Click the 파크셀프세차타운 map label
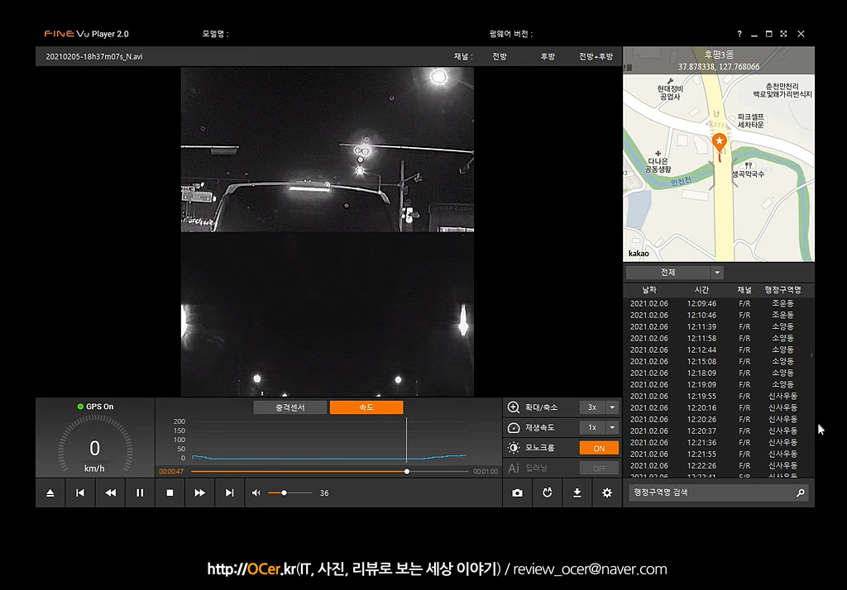 point(750,121)
